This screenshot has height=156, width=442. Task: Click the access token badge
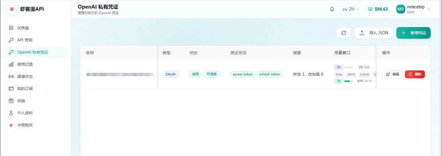click(x=243, y=74)
